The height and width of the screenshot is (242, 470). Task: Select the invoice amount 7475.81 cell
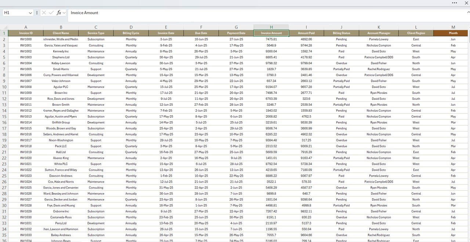[271, 39]
